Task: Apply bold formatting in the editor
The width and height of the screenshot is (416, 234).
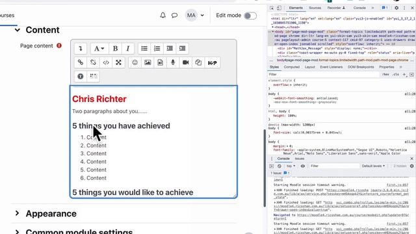Action: (115, 49)
